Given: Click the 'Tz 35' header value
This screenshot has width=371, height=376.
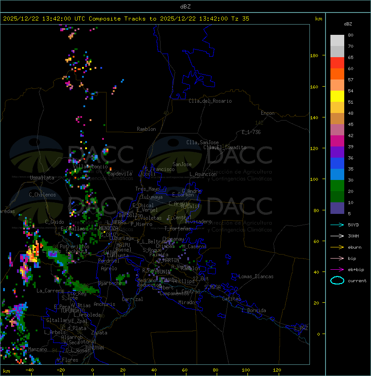Looking at the screenshot, I should pyautogui.click(x=240, y=19).
